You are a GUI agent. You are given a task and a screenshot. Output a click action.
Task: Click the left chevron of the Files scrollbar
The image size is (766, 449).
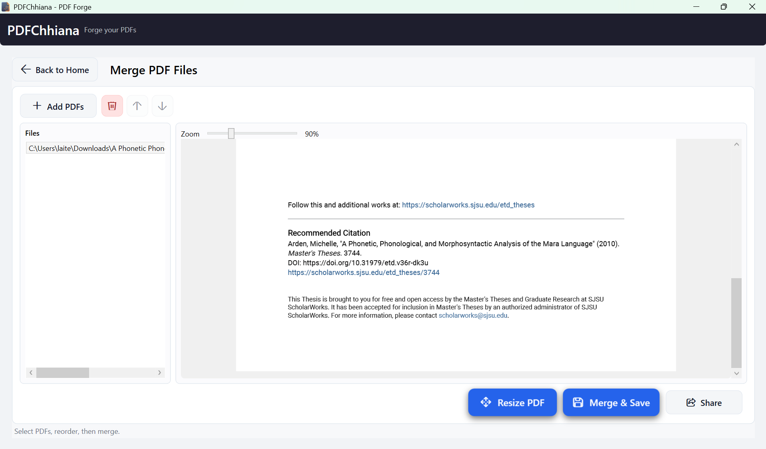(x=31, y=372)
